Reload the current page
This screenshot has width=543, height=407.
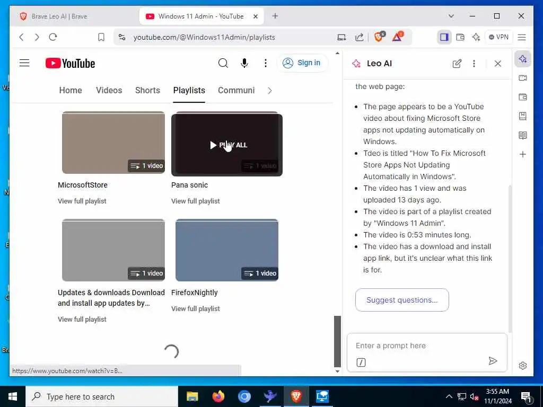pyautogui.click(x=52, y=37)
